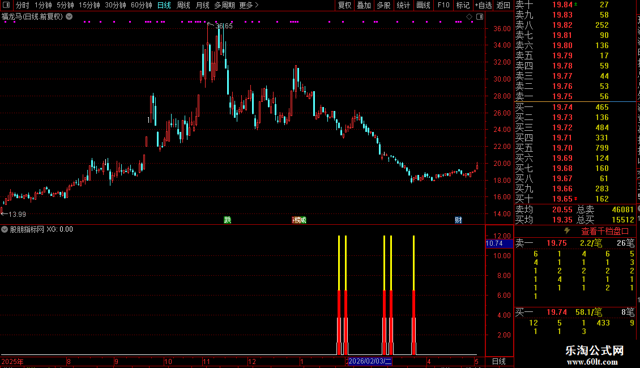Image resolution: width=640 pixels, height=368 pixels.
Task: Select the 卖一 19.75 order row
Action: tap(575, 96)
